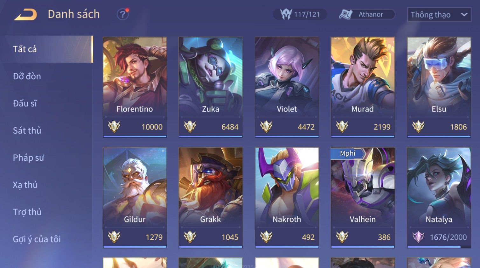Image resolution: width=480 pixels, height=268 pixels.
Task: Click the dropdown chevron next to Thông thạo
Action: click(x=464, y=15)
